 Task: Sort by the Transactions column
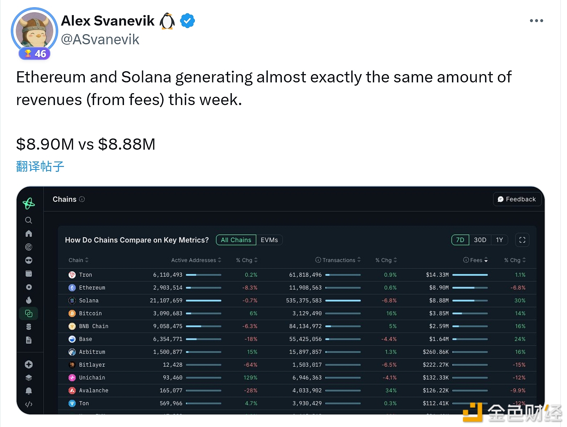(x=338, y=260)
